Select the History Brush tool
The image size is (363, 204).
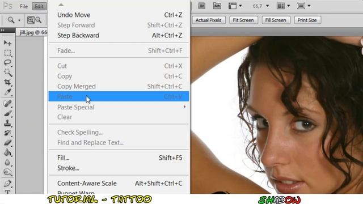coord(7,133)
